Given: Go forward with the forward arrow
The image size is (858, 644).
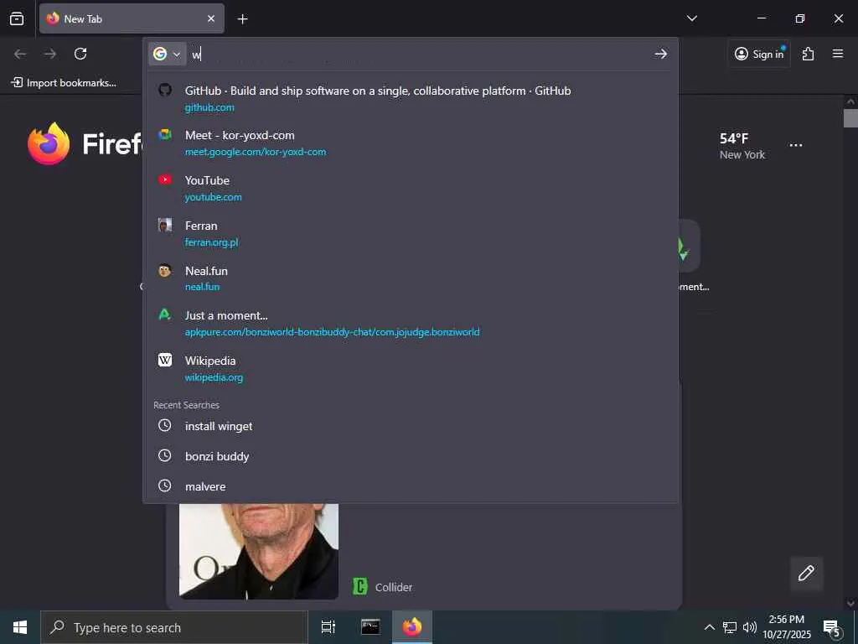Looking at the screenshot, I should pos(50,54).
